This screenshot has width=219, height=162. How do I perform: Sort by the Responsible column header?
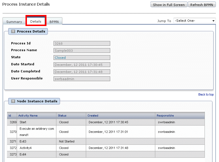tap(165, 116)
